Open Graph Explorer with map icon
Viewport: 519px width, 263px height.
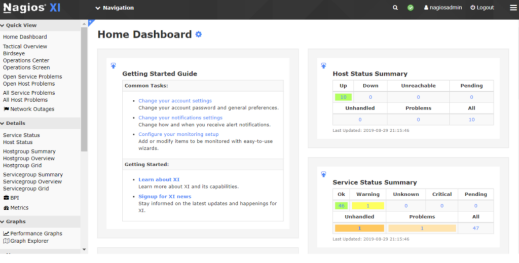pos(26,241)
